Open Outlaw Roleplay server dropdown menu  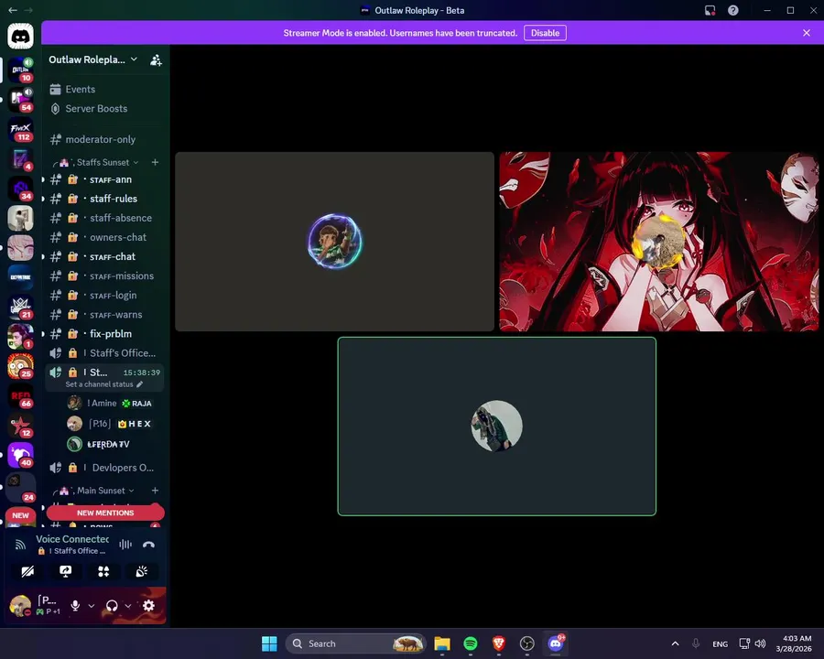pyautogui.click(x=93, y=59)
